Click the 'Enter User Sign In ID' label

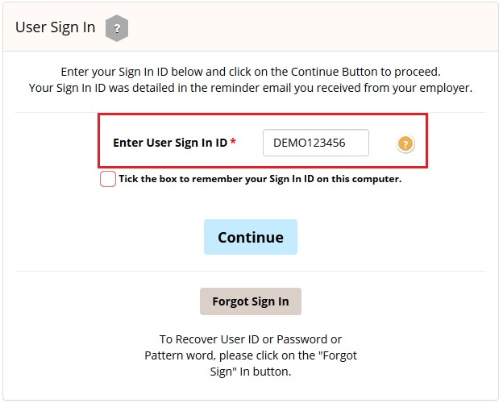click(170, 143)
